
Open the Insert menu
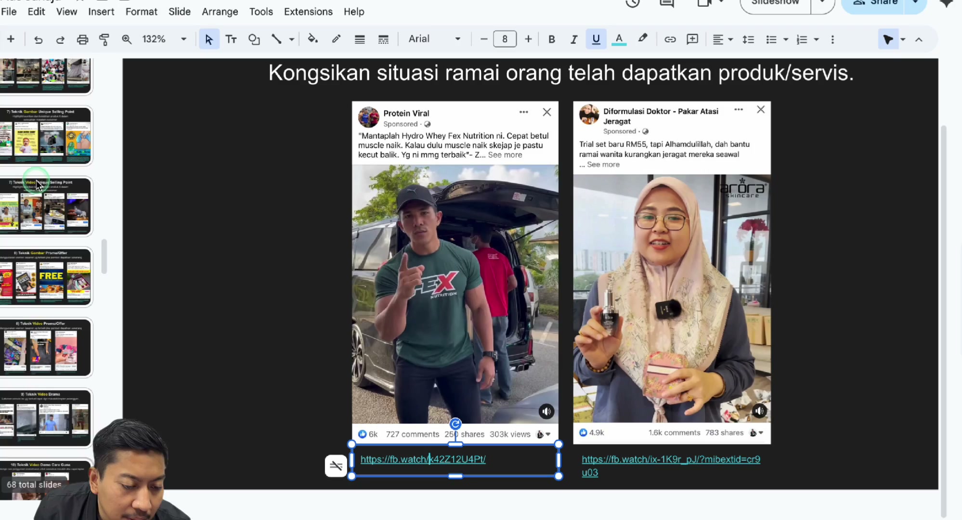click(x=101, y=12)
